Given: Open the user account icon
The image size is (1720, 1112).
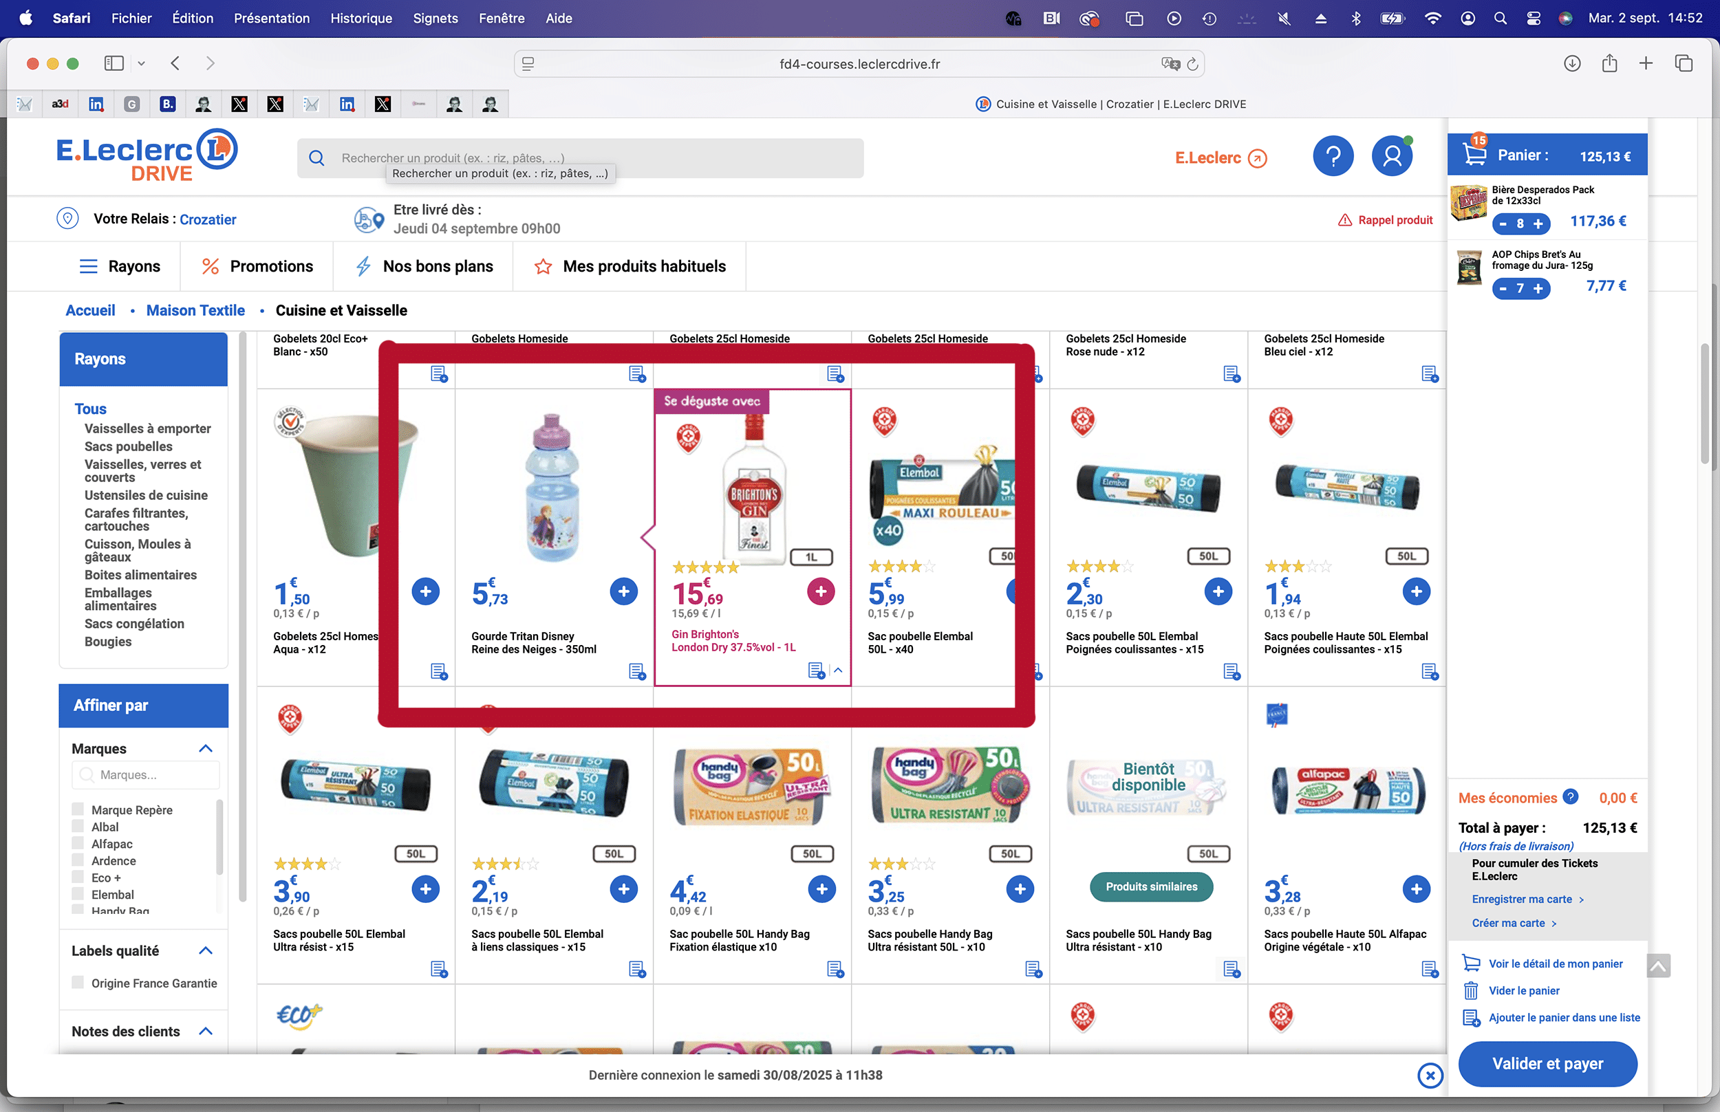Looking at the screenshot, I should tap(1392, 156).
